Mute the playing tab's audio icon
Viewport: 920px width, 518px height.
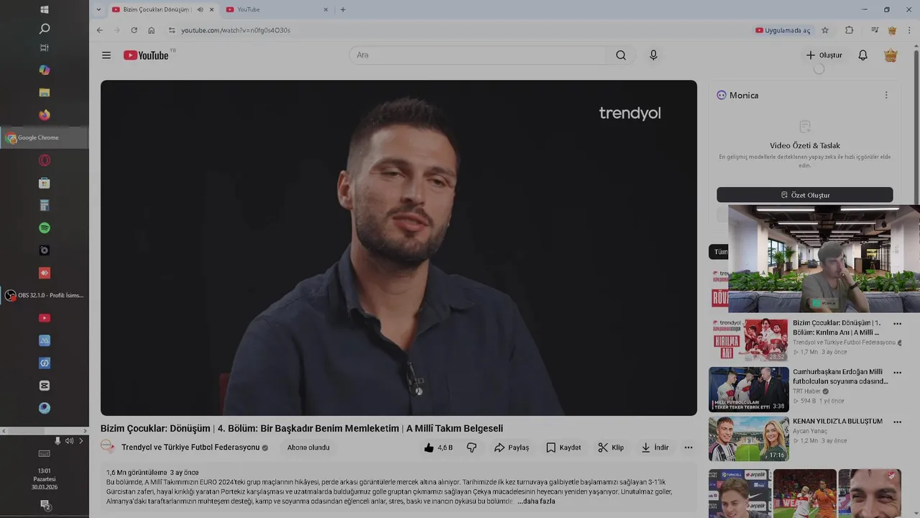tap(200, 9)
